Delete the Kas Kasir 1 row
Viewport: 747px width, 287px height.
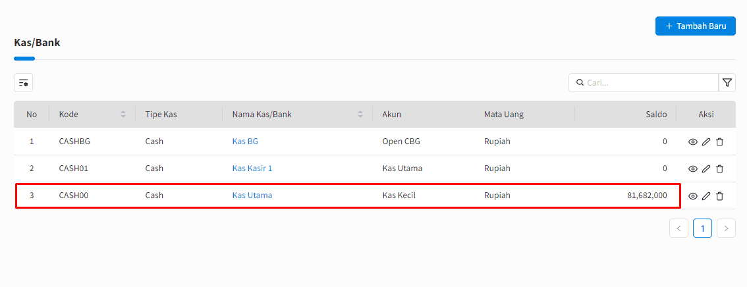(x=719, y=169)
